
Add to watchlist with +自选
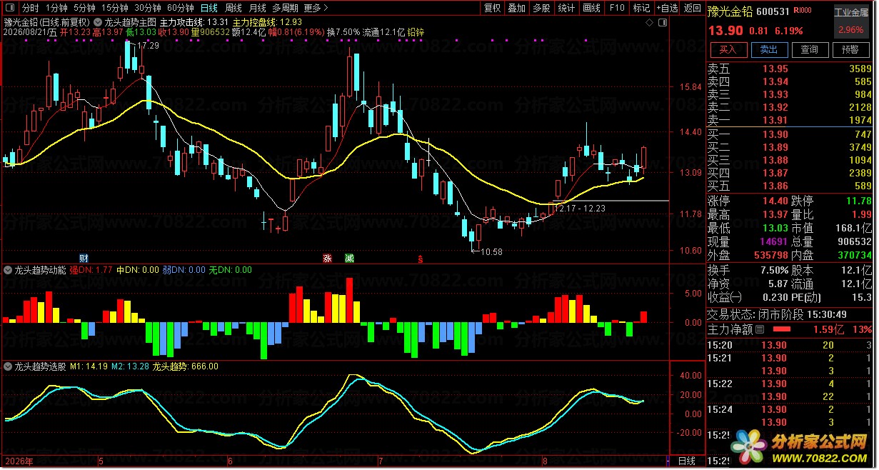tap(666, 9)
